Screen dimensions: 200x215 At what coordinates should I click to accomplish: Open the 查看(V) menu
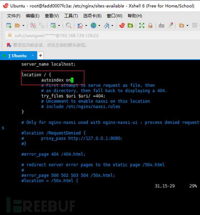click(52, 16)
